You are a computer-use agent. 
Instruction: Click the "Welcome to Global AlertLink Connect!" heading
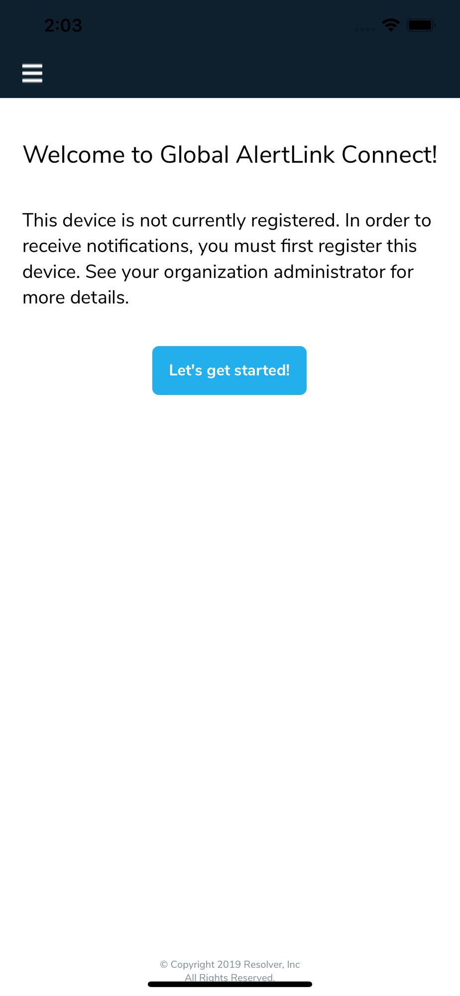[x=230, y=154]
